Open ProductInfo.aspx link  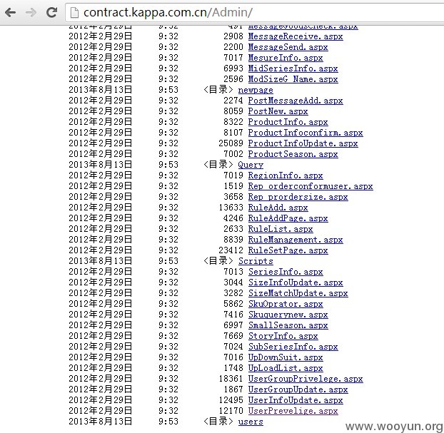click(x=288, y=122)
